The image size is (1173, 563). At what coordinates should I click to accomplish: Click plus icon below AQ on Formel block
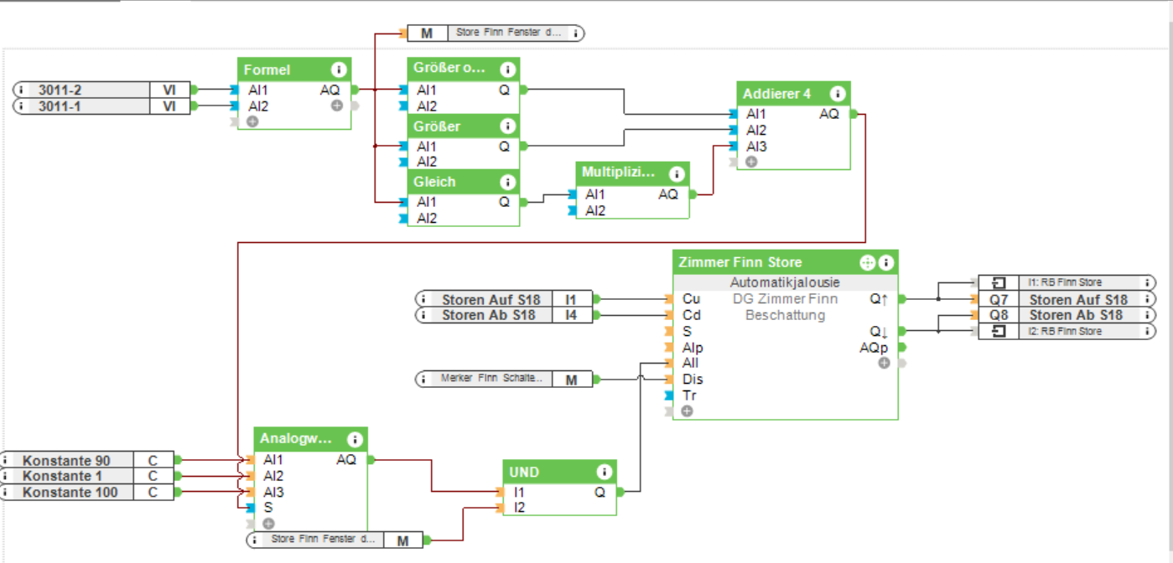click(x=336, y=106)
